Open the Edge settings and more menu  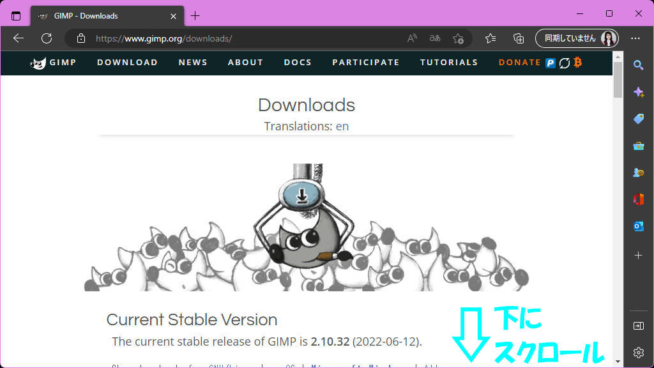pos(635,38)
